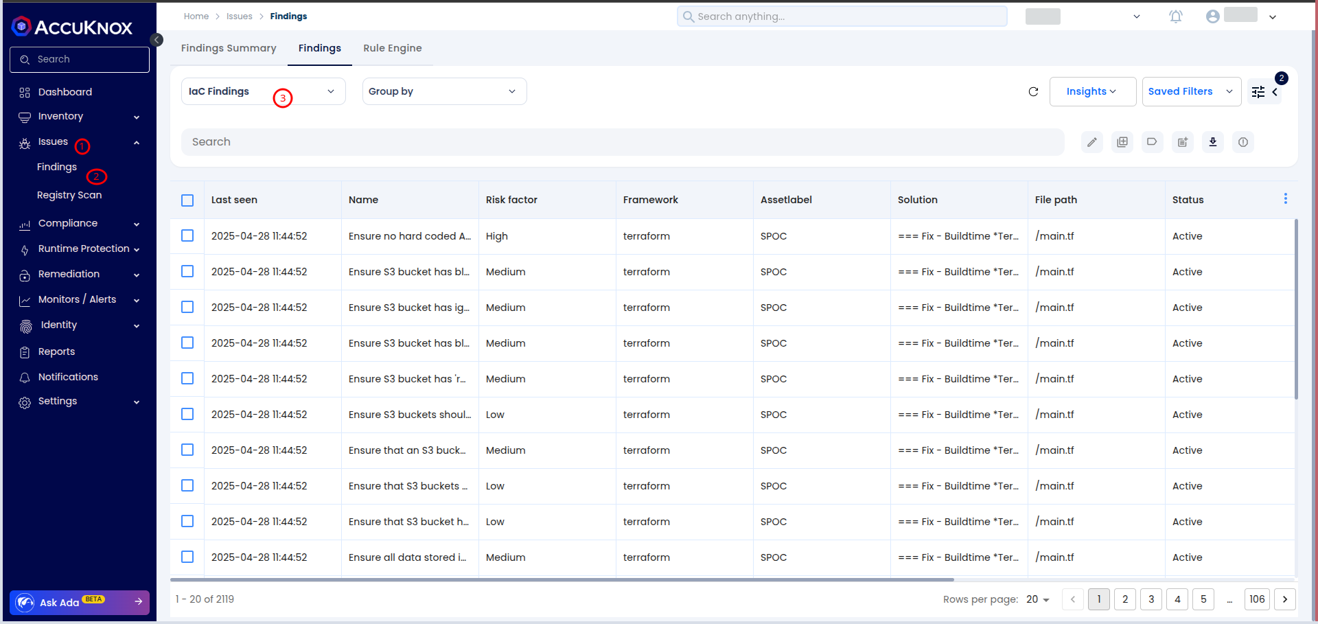
Task: Open the filter settings sliders icon
Action: pyautogui.click(x=1258, y=92)
